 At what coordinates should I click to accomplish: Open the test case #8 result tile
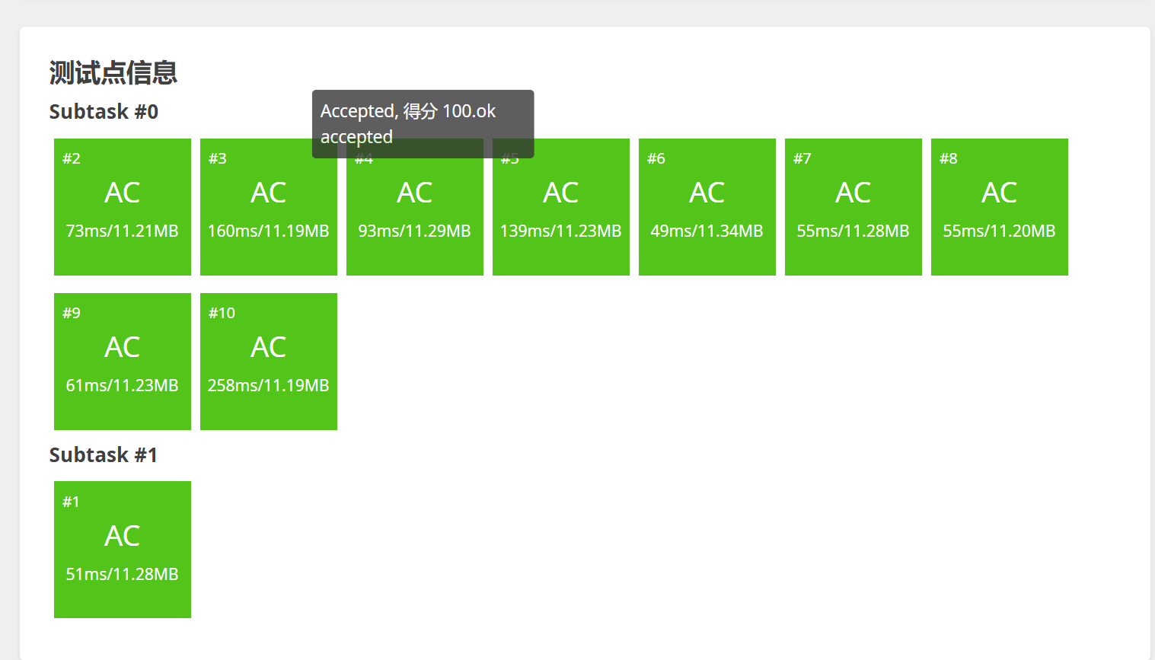click(x=999, y=206)
